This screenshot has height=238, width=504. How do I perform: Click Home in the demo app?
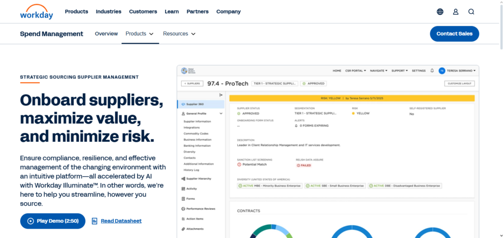(337, 71)
